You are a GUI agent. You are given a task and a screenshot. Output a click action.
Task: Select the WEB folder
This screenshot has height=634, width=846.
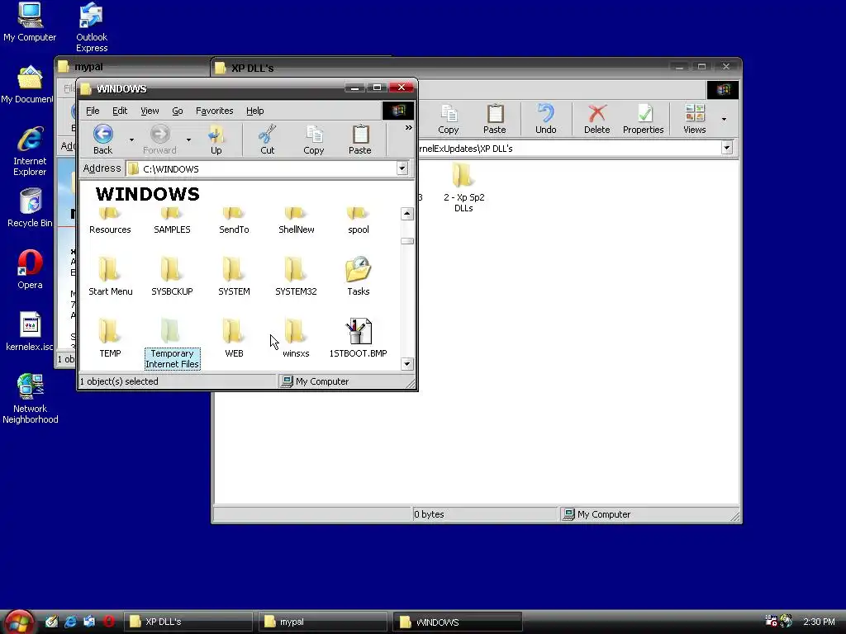pos(234,338)
